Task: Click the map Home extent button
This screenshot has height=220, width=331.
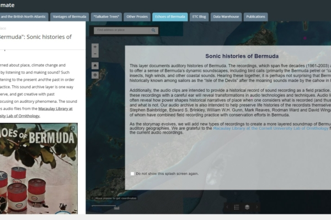Action: 95,65
